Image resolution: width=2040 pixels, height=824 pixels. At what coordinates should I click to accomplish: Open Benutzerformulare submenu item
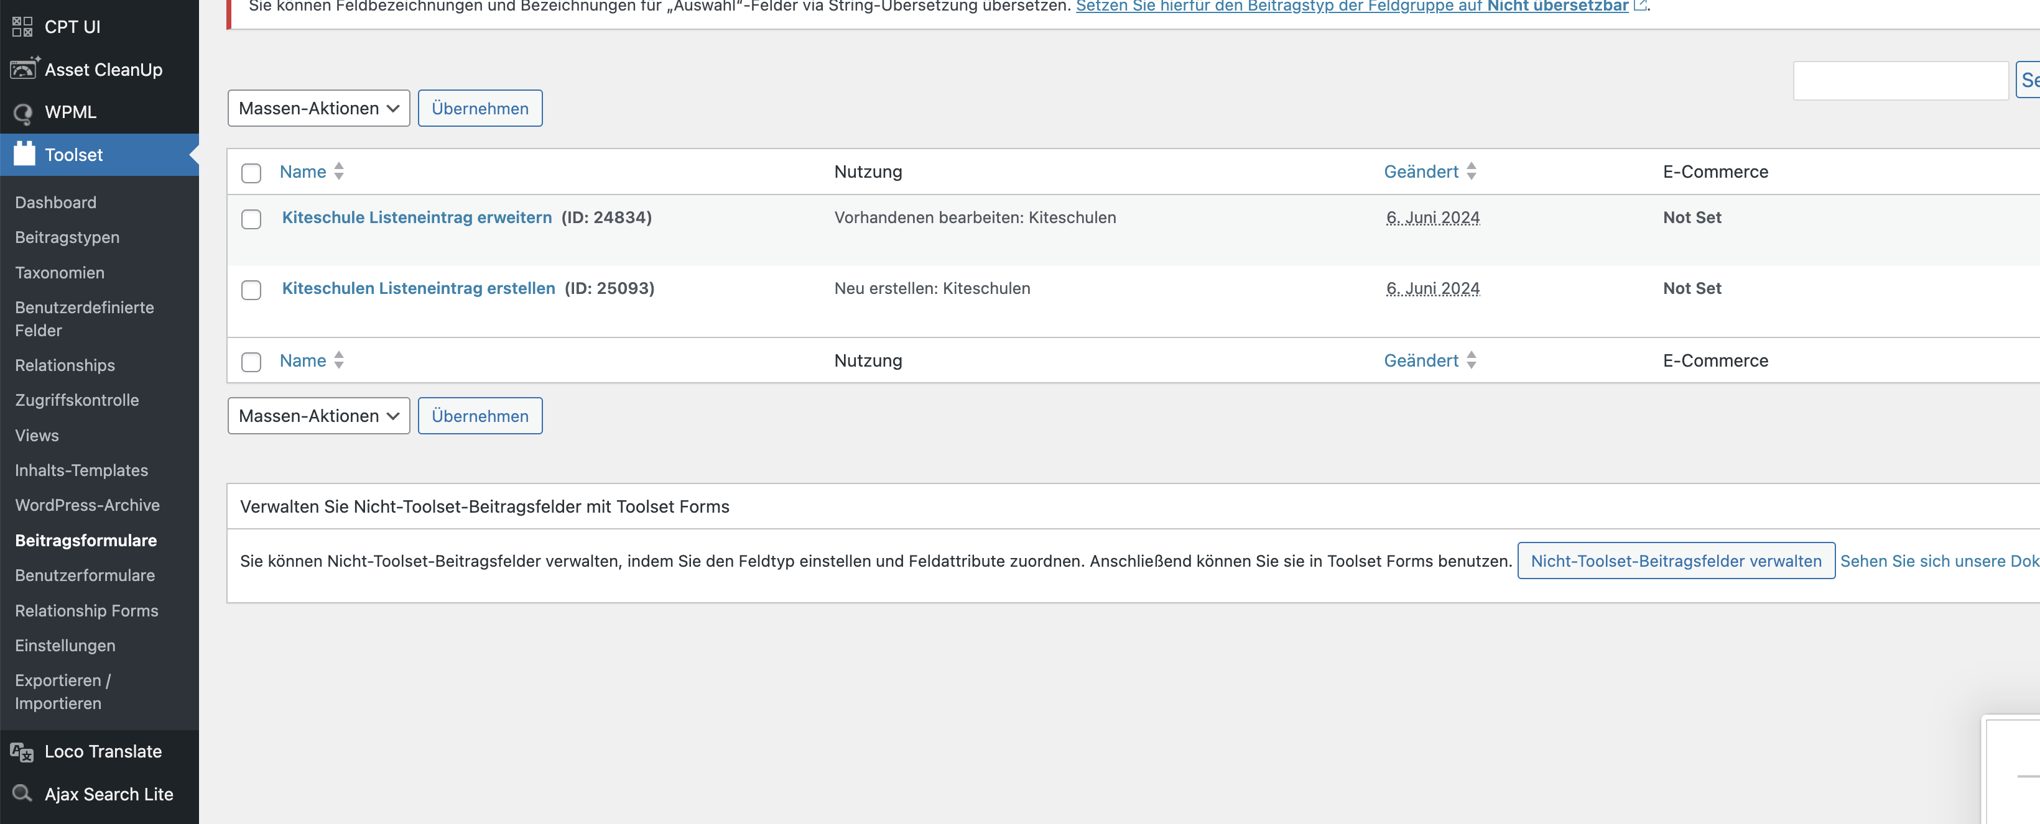coord(85,575)
